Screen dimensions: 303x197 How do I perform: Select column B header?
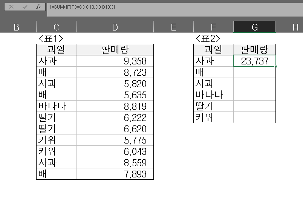(17, 27)
